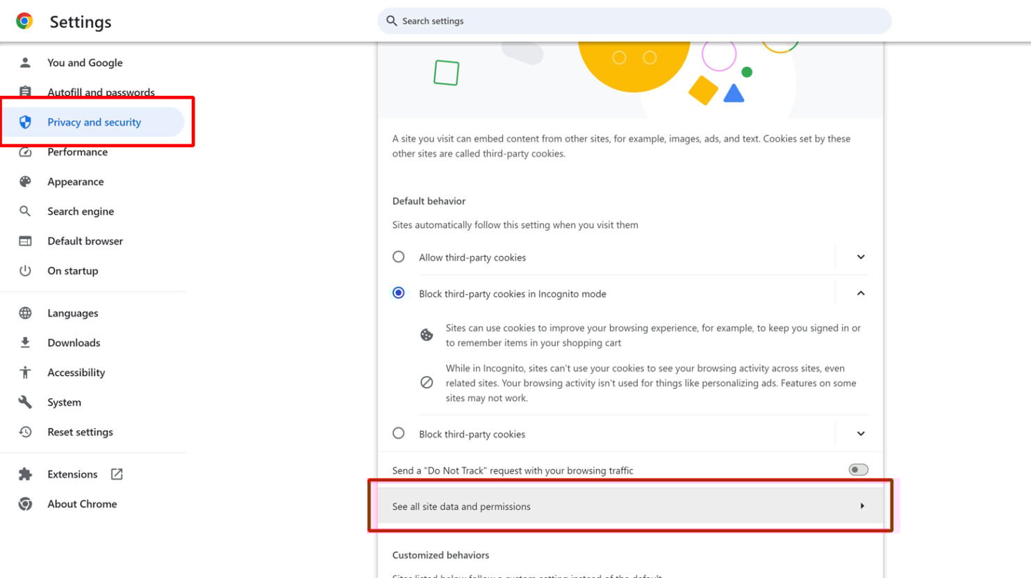The width and height of the screenshot is (1031, 578).
Task: Expand Block third-party cookies details
Action: coord(860,433)
